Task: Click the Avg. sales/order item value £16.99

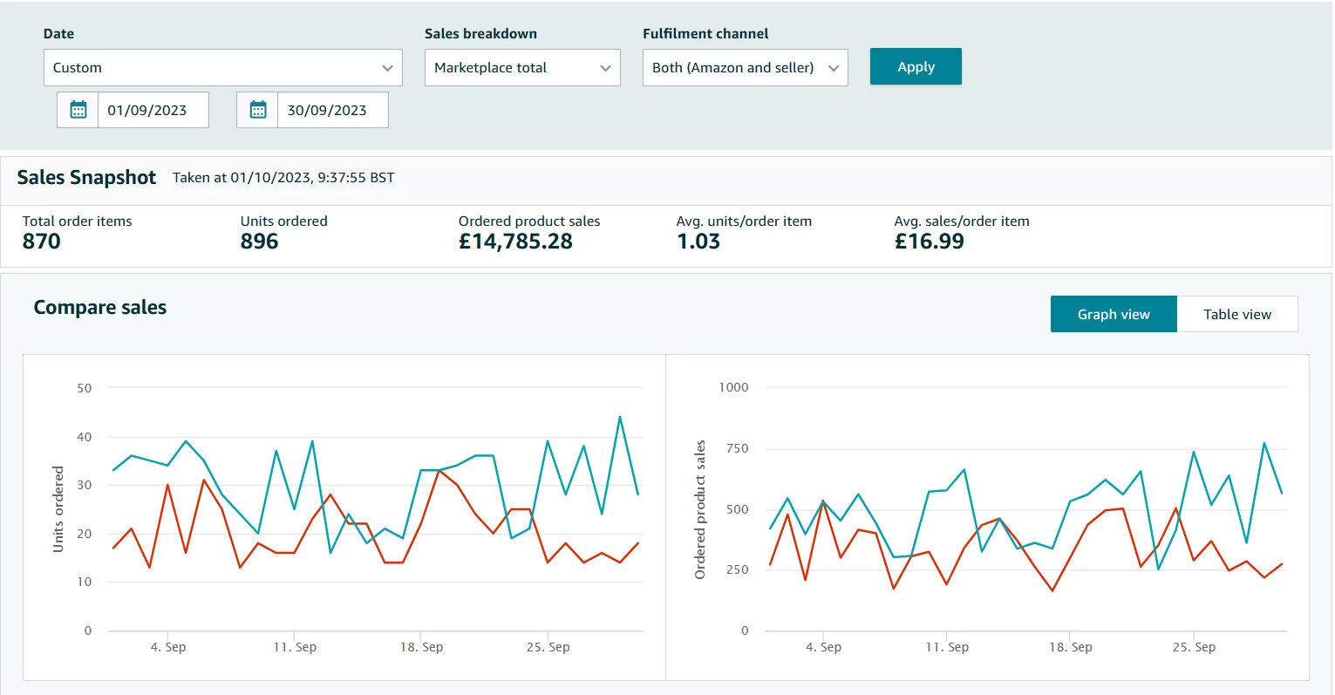Action: [x=929, y=242]
